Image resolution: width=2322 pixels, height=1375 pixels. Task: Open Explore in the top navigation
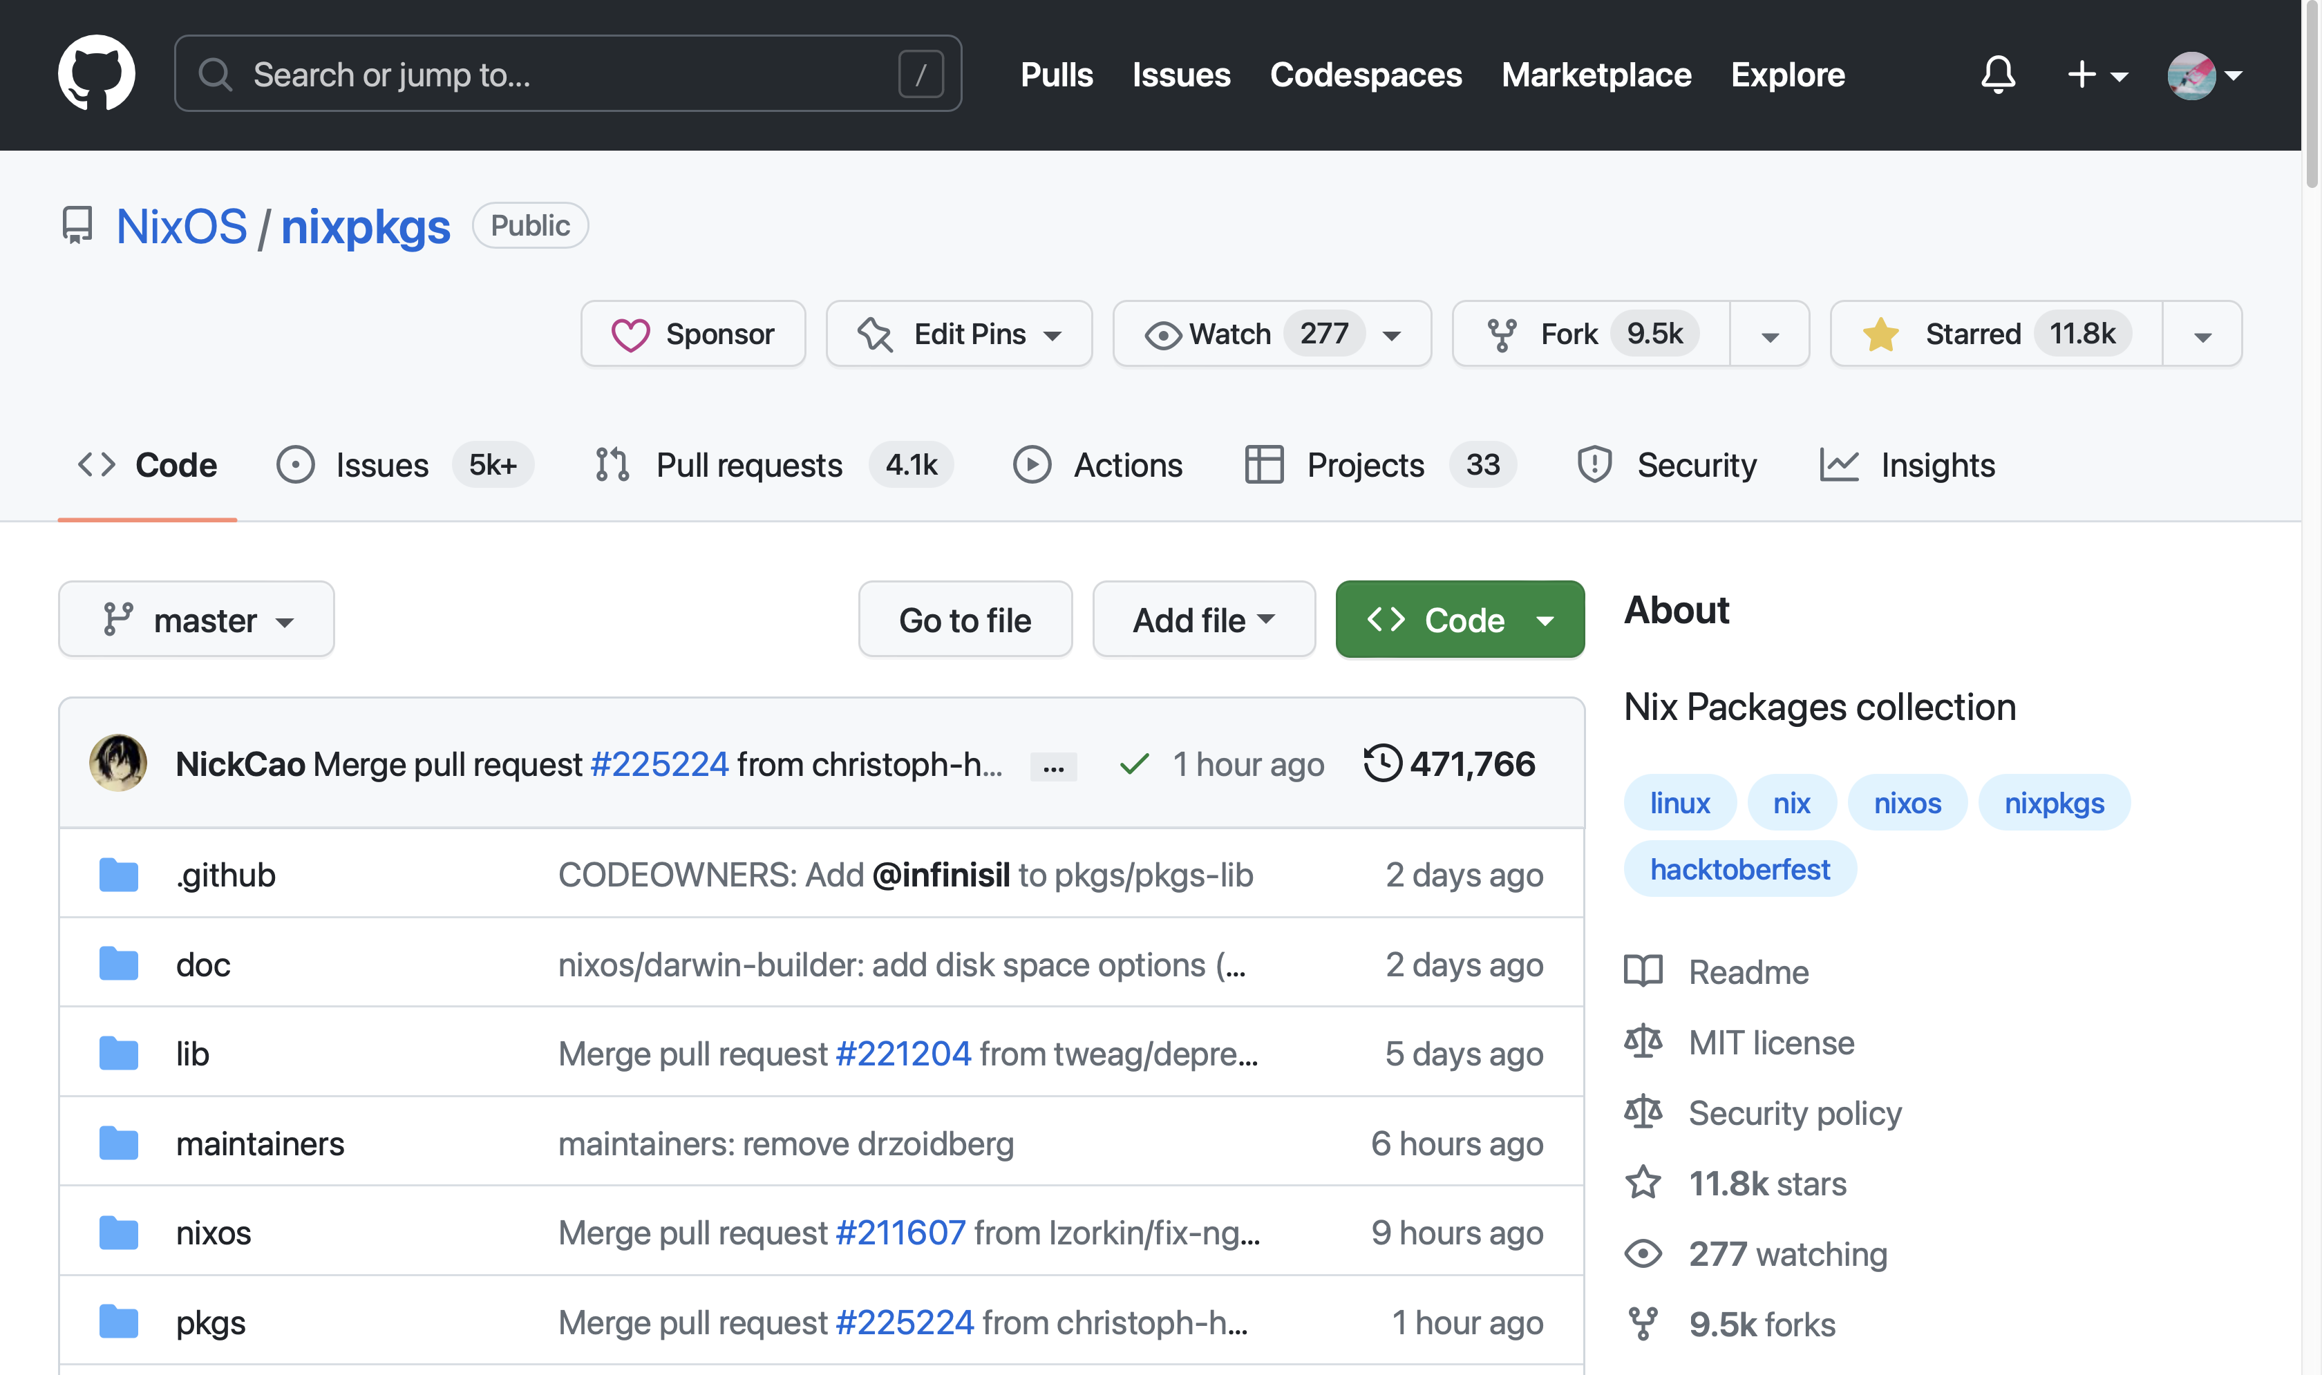pyautogui.click(x=1788, y=74)
